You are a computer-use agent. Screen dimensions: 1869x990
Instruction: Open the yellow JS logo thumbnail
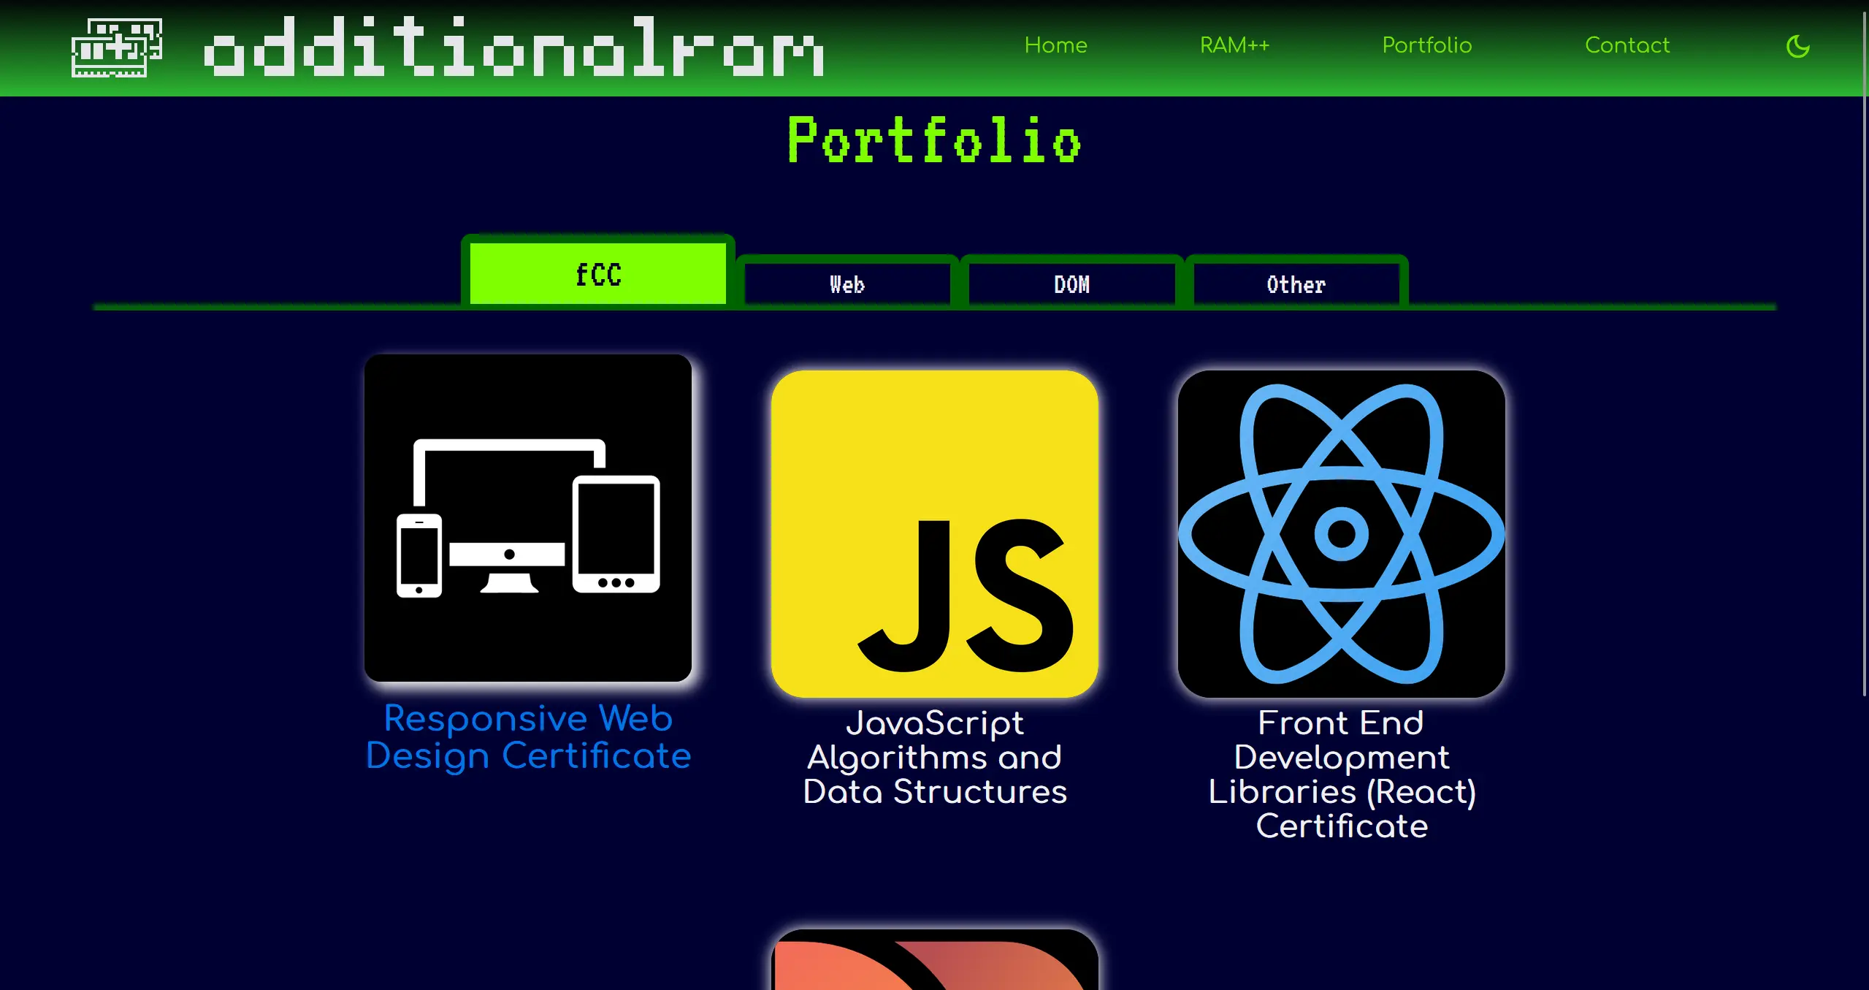(934, 534)
